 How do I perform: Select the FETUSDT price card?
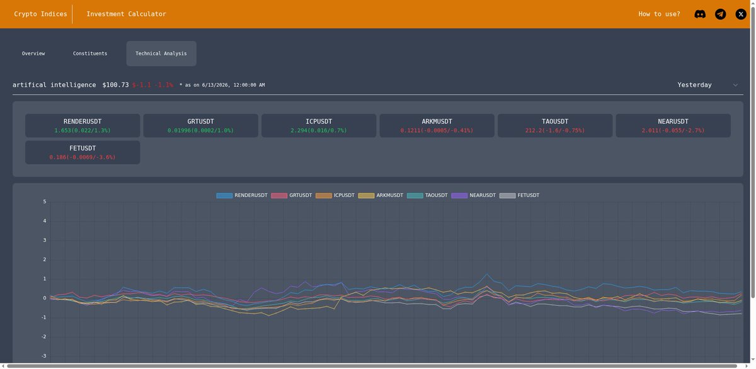pyautogui.click(x=83, y=152)
